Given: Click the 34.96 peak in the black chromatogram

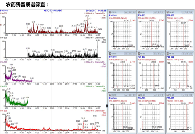Looking at the screenshot, I should coord(97,49).
